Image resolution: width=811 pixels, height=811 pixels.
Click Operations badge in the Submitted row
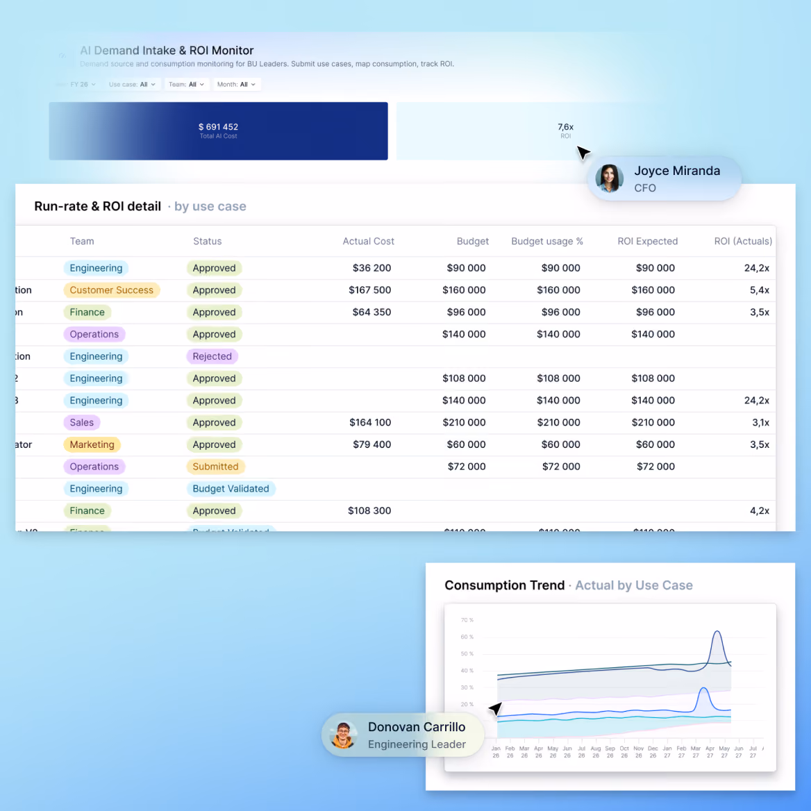click(x=94, y=467)
